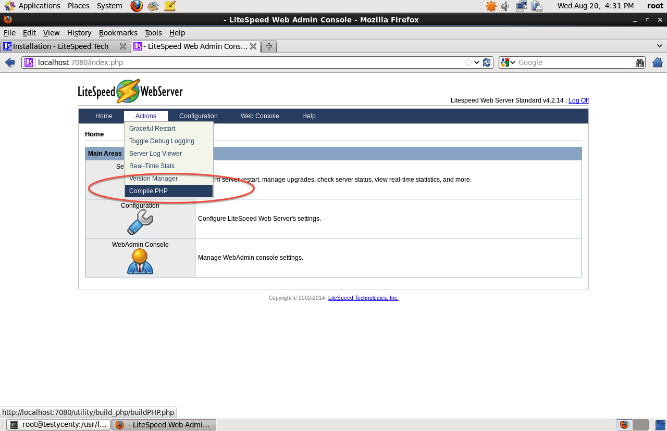Open Firefox Edit menu

tap(29, 33)
